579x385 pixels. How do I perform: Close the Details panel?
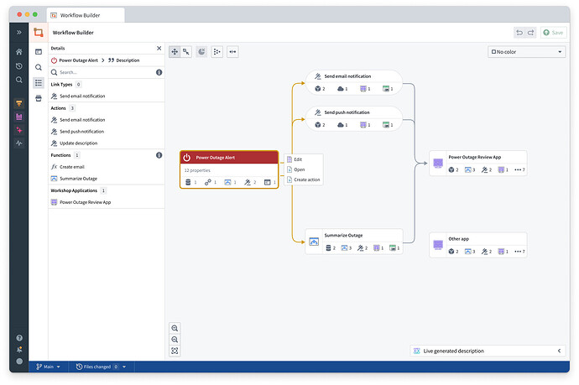[x=159, y=49]
